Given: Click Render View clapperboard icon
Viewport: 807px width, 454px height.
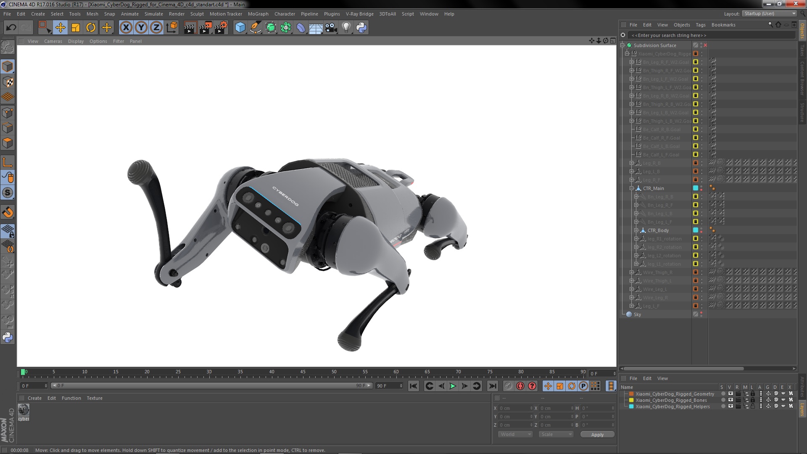Looking at the screenshot, I should 190,28.
